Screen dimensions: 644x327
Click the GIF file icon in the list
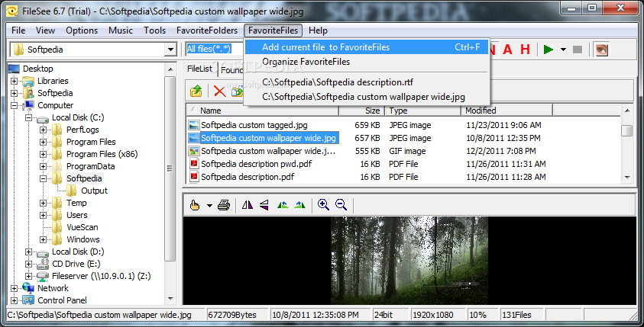click(193, 151)
